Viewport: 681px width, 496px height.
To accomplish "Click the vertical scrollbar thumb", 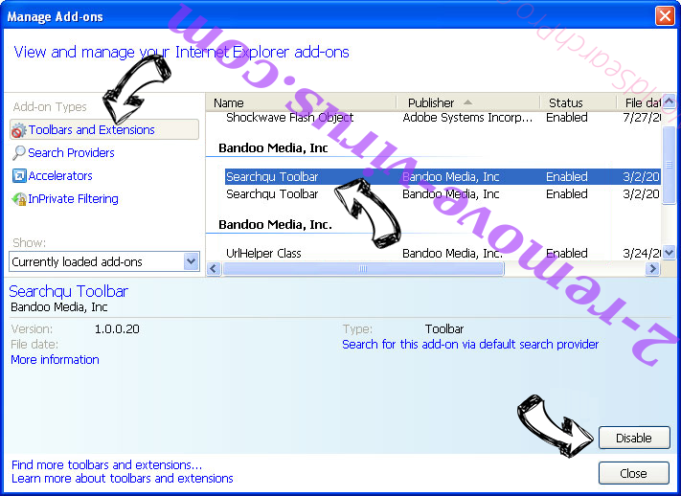I will coord(670,165).
